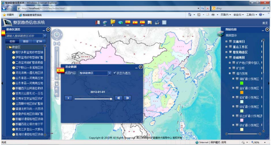
Task: Expand the 基础地图 layer group
Action: 226,57
